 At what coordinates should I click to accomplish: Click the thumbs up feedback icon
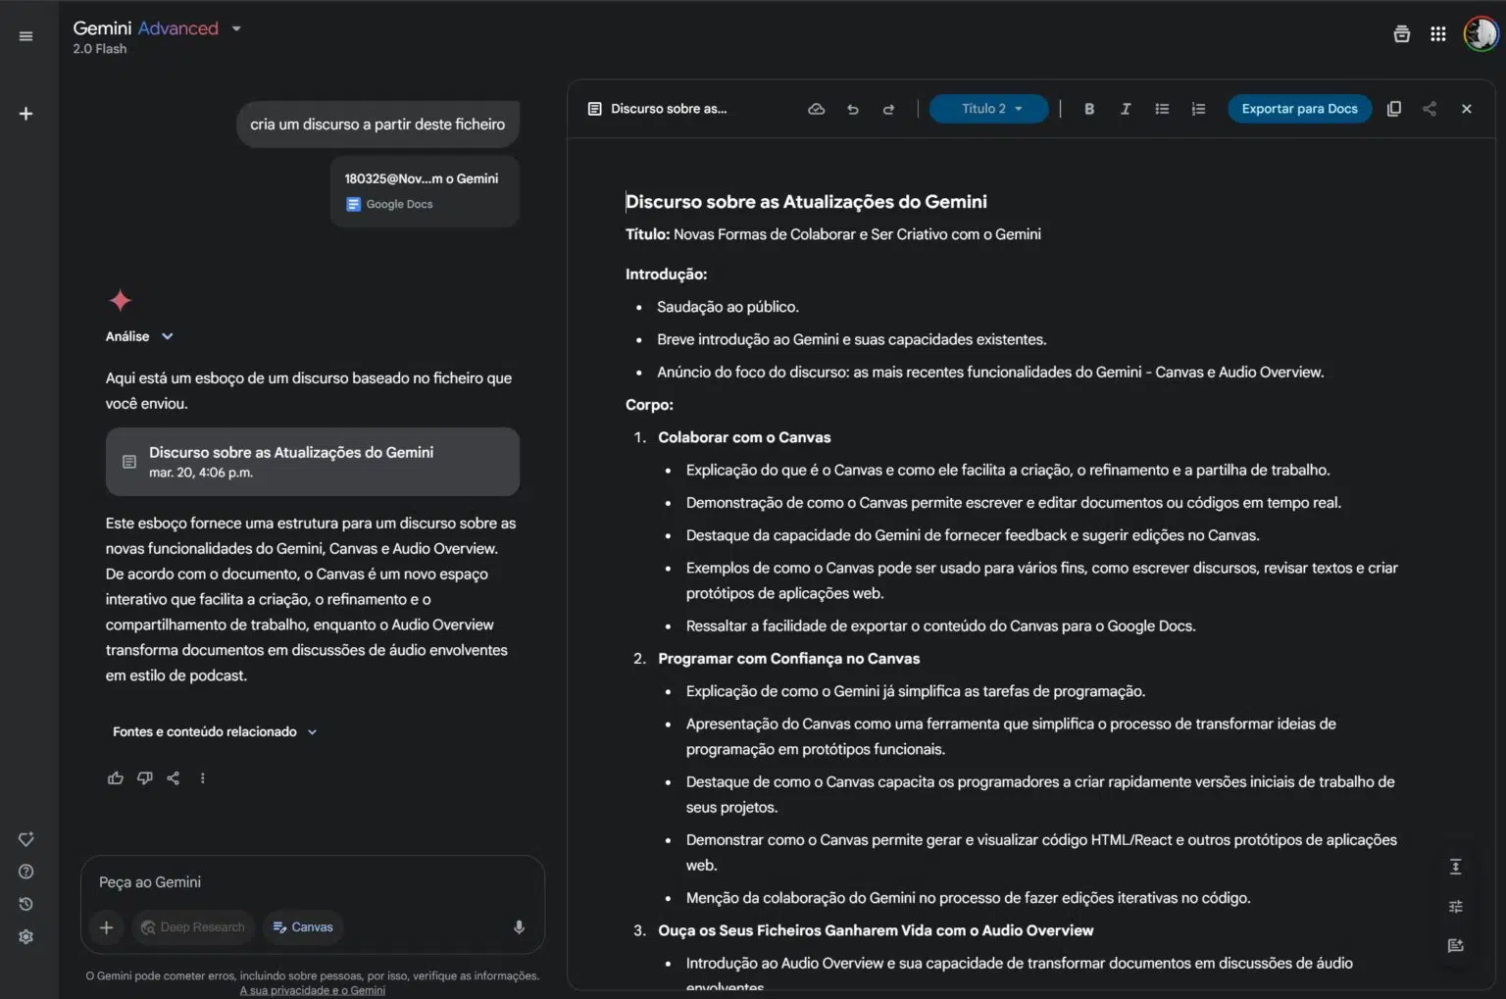[x=116, y=778]
